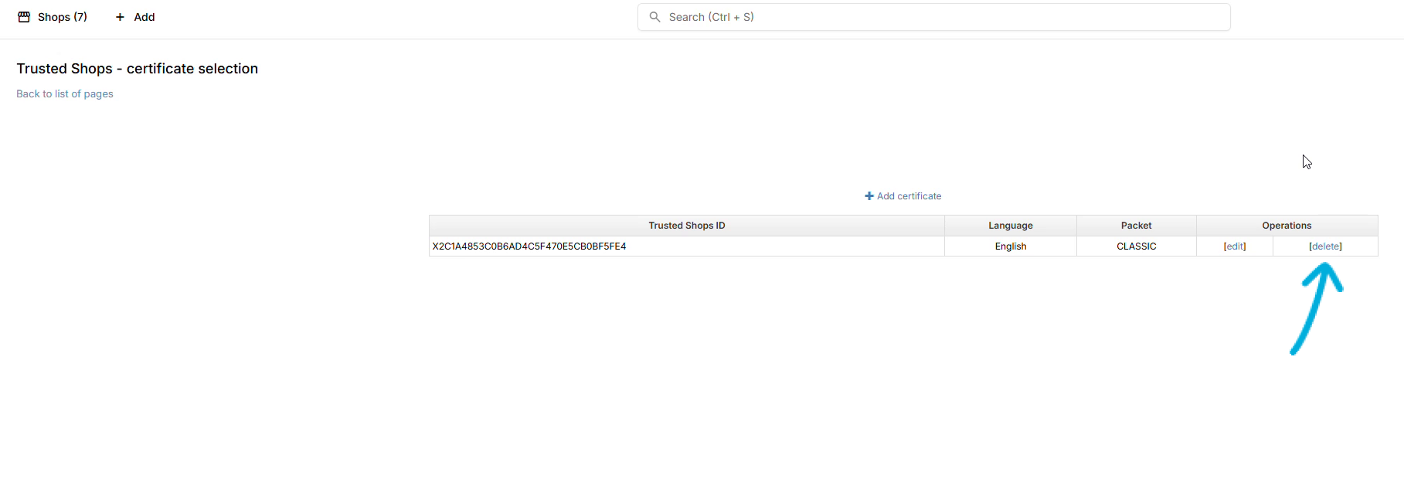
Task: Click the Language column header
Action: pyautogui.click(x=1011, y=226)
